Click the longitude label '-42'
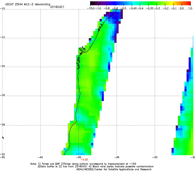Viewport: 195px width, 171px height. coord(40,157)
